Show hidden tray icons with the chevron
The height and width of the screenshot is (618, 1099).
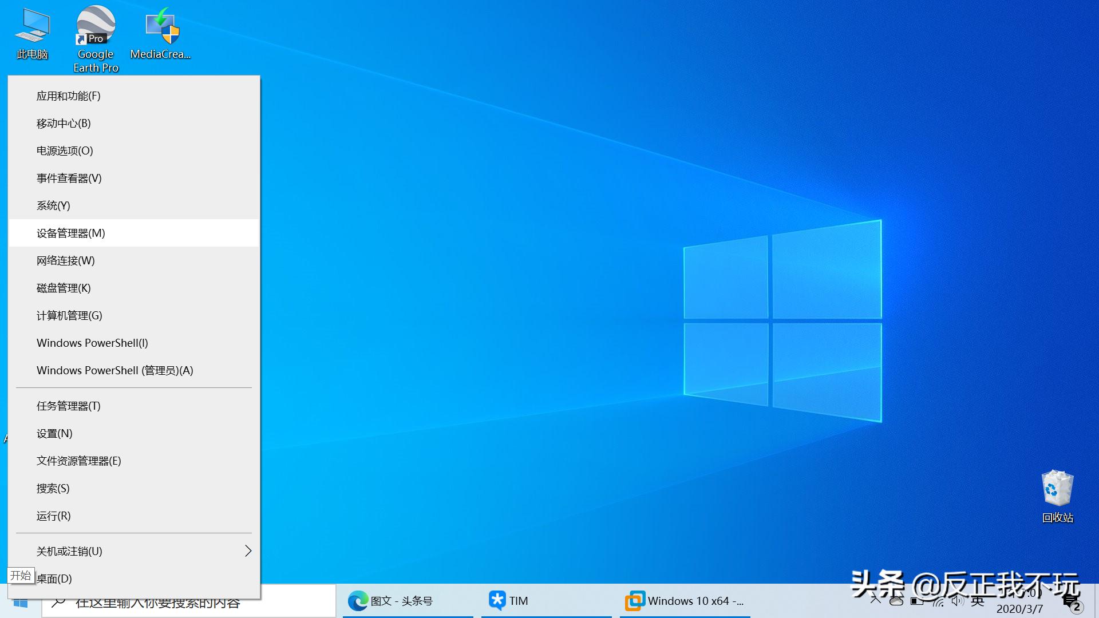[x=875, y=600]
